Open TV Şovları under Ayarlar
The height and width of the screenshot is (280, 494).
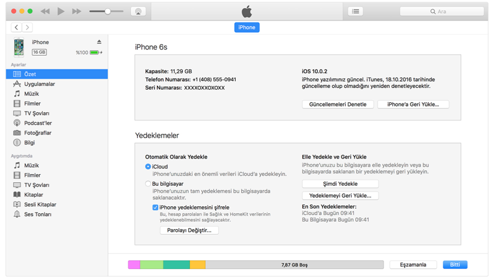click(x=56, y=113)
